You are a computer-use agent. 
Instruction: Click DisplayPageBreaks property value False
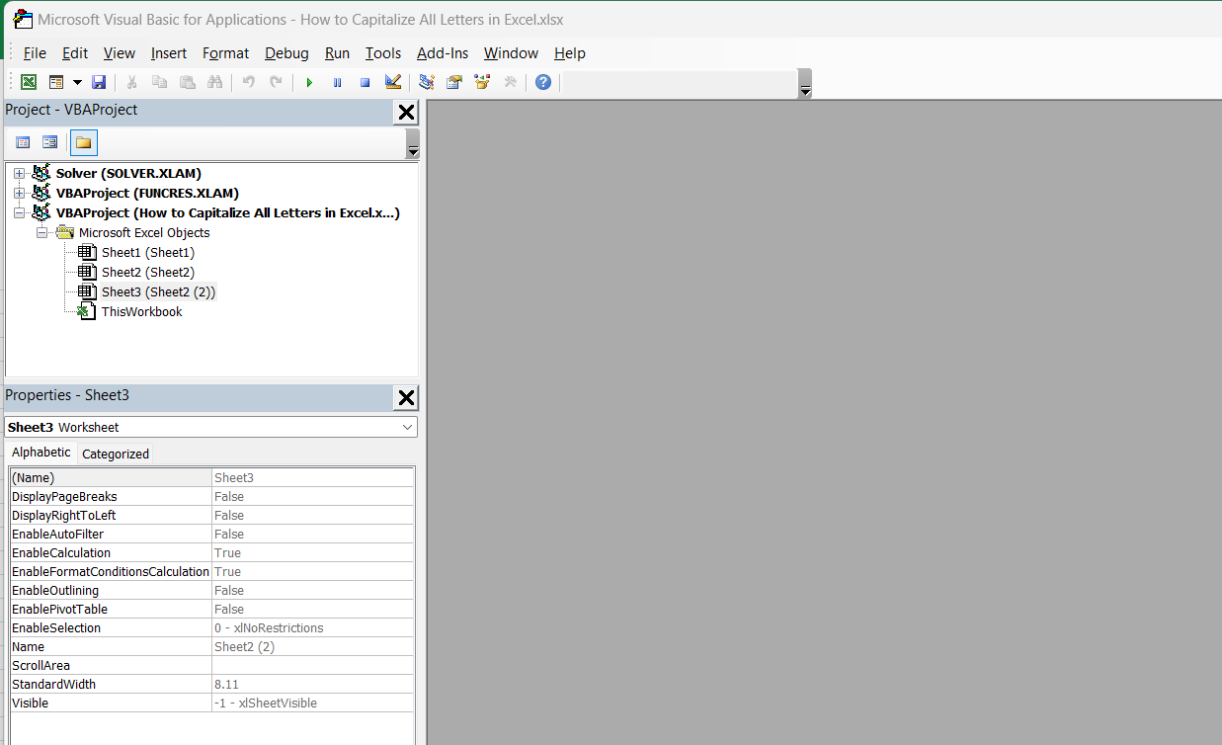[313, 497]
